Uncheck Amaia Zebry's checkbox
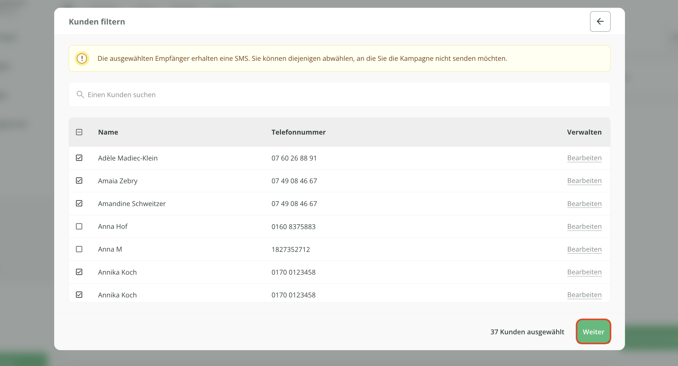Viewport: 678px width, 366px height. [x=79, y=181]
